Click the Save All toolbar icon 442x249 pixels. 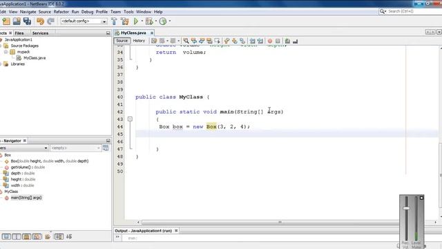(28, 21)
